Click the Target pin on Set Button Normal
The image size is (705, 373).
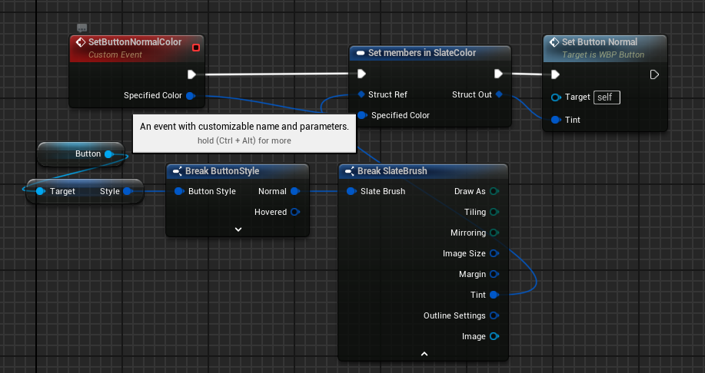[x=556, y=97]
